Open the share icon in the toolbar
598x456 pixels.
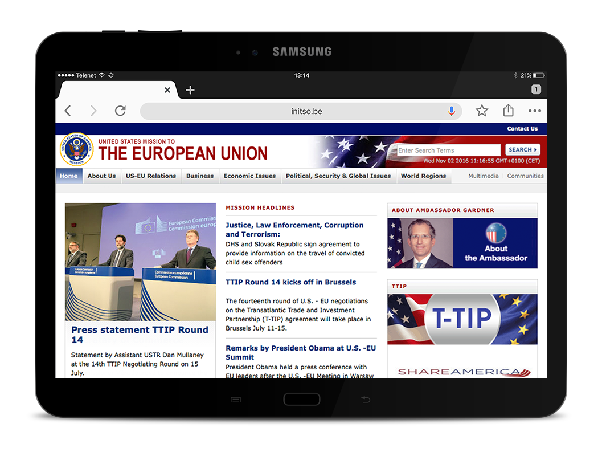(509, 110)
